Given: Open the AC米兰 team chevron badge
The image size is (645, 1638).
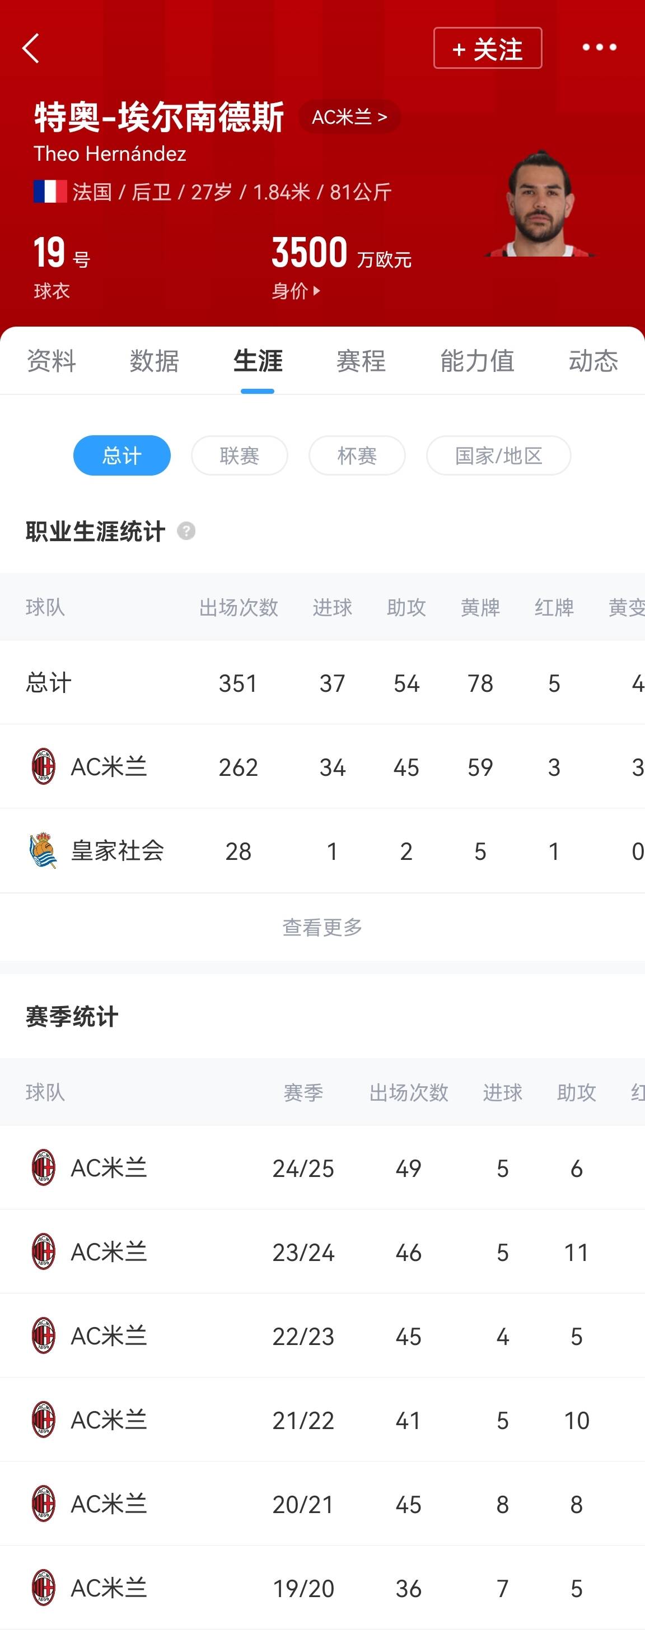Looking at the screenshot, I should pyautogui.click(x=349, y=117).
